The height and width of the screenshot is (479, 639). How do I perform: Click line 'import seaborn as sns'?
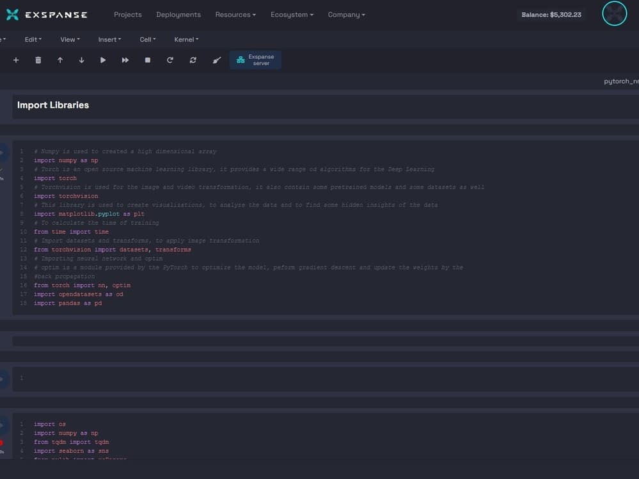71,451
